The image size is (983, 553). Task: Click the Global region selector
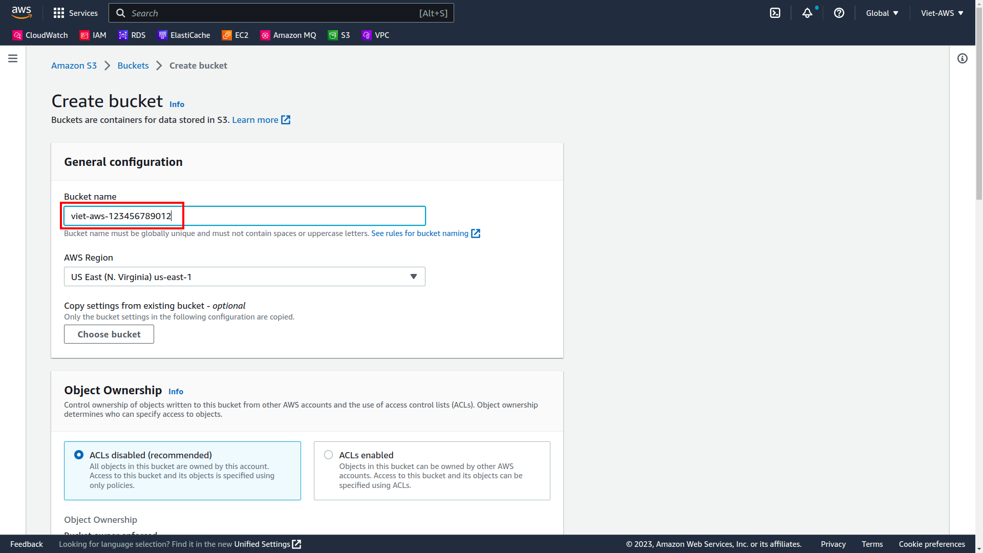(881, 12)
